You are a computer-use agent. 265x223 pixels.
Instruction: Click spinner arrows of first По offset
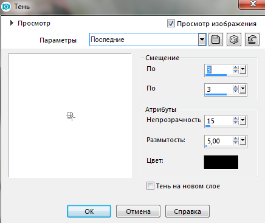pyautogui.click(x=236, y=70)
